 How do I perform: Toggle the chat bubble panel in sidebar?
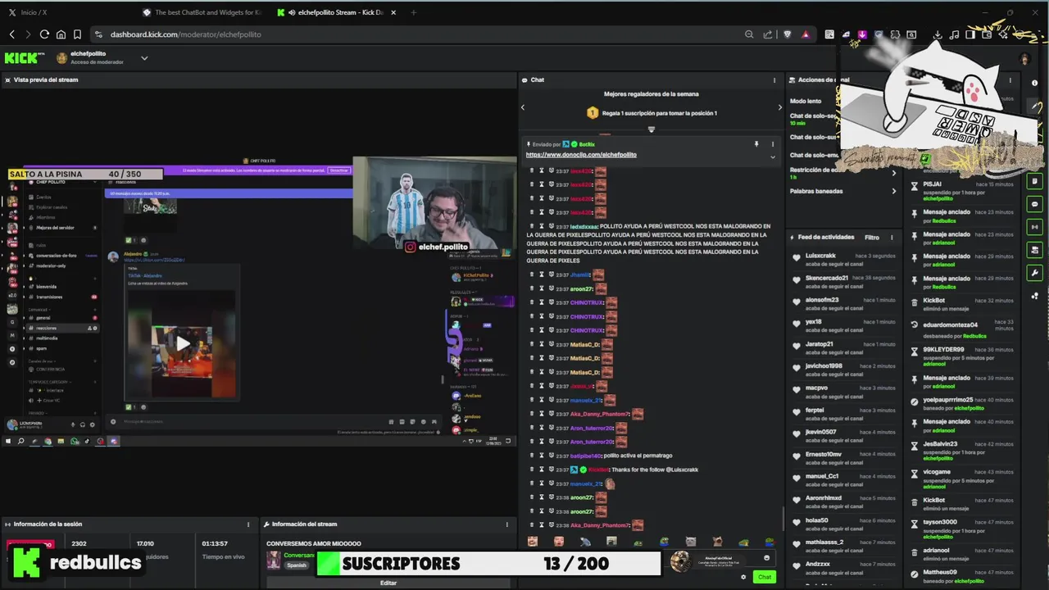point(1035,205)
